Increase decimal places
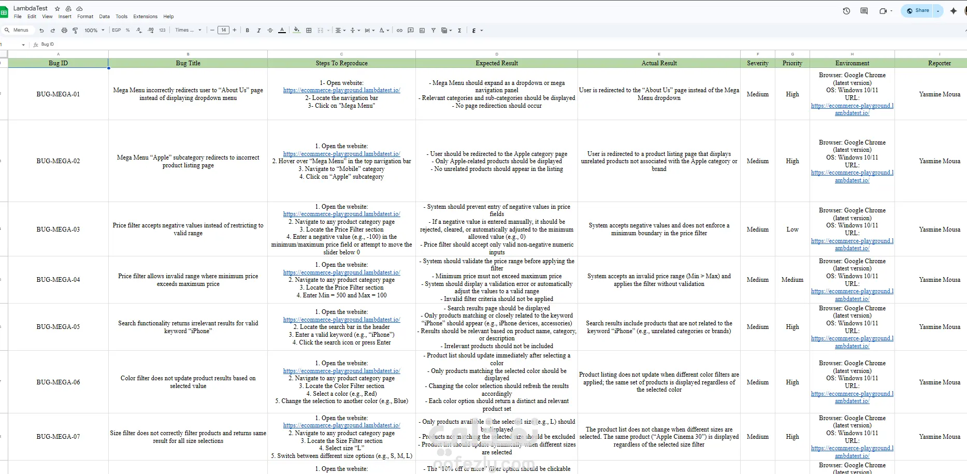Screen dimensions: 967x474 [x=151, y=31]
